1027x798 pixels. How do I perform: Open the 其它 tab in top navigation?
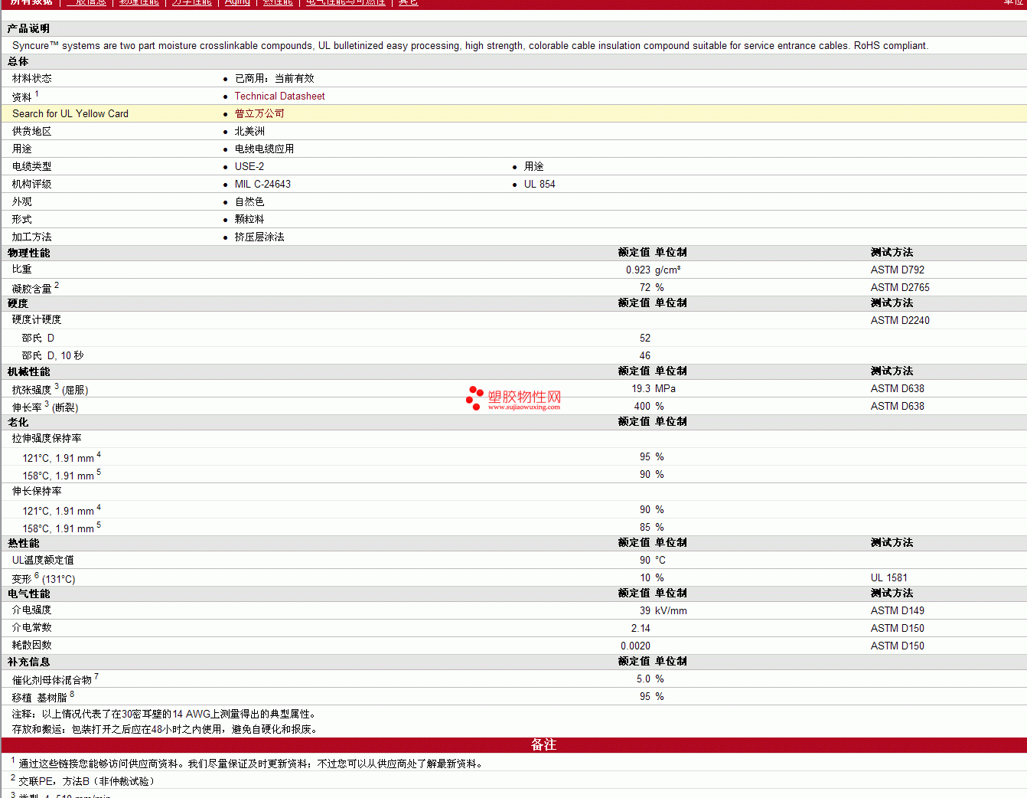point(409,2)
